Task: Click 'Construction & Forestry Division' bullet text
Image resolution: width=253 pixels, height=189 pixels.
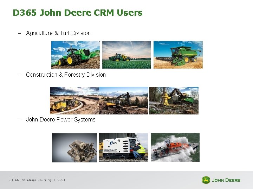Action: (x=66, y=75)
